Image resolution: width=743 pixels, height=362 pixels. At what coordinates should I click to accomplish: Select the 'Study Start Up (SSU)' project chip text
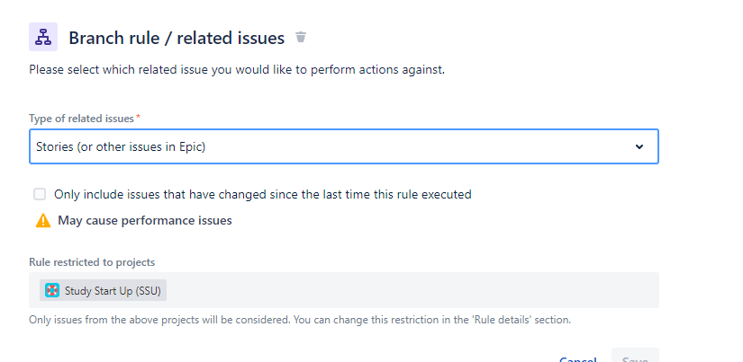(x=113, y=290)
